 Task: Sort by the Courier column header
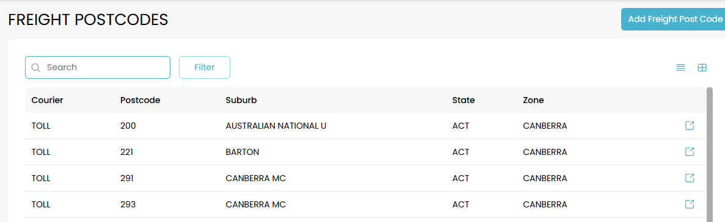click(x=47, y=100)
